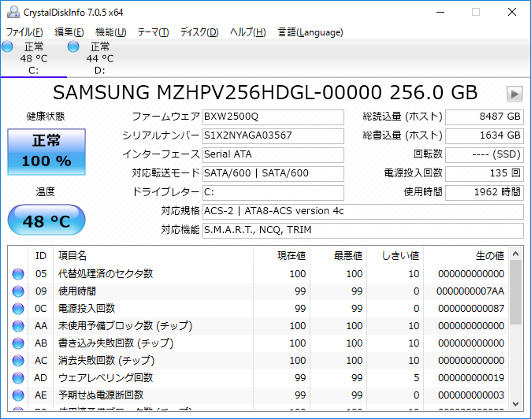531x419 pixels.
Task: Click the blue status orb for drive C:
Action: point(7,46)
